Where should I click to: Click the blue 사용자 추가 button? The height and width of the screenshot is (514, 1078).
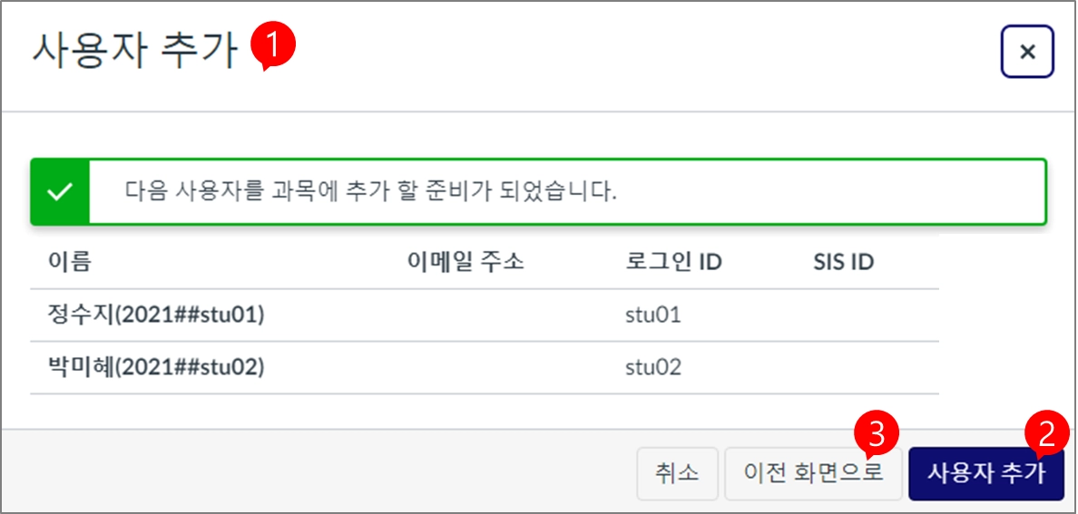coord(985,473)
